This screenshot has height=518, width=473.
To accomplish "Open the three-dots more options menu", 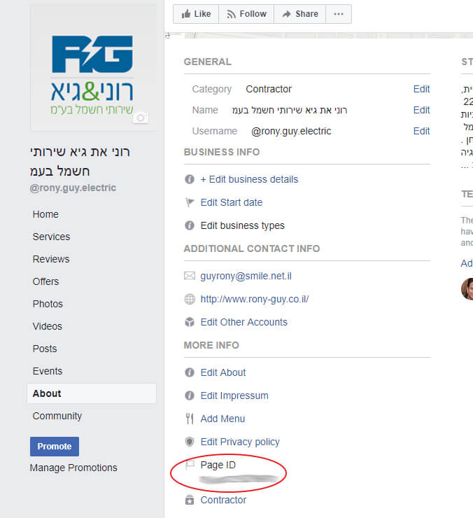I will point(339,14).
